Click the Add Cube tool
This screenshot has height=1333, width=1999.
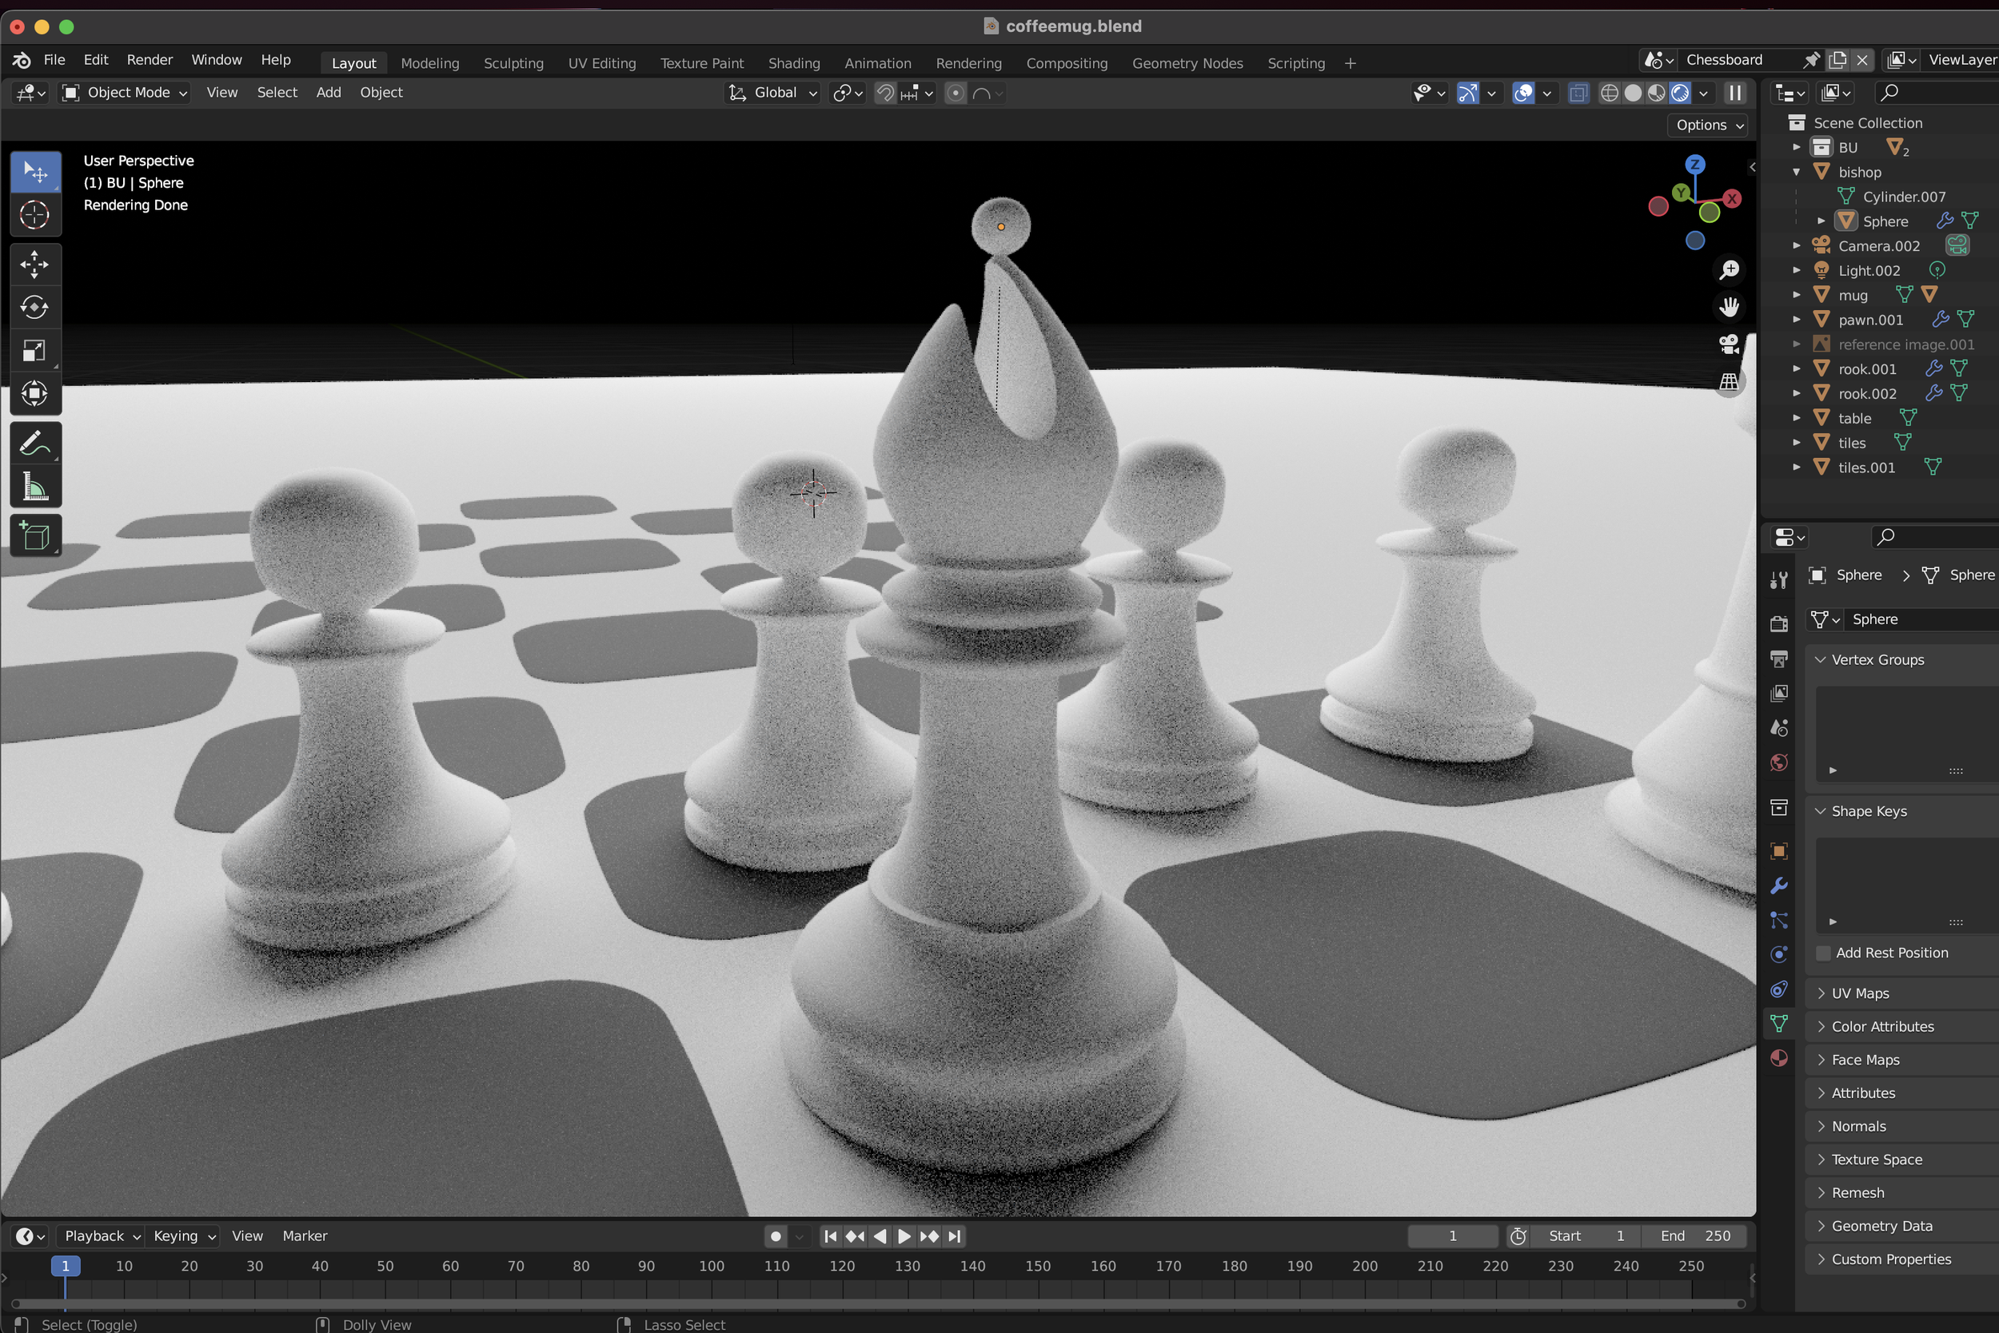point(34,535)
